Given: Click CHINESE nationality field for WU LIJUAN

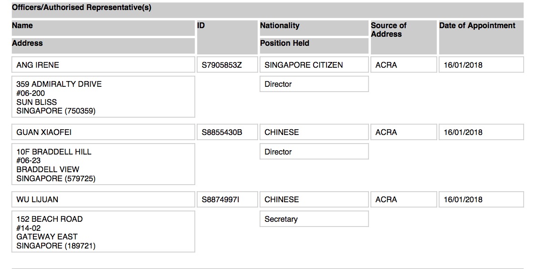Looking at the screenshot, I should [x=314, y=199].
